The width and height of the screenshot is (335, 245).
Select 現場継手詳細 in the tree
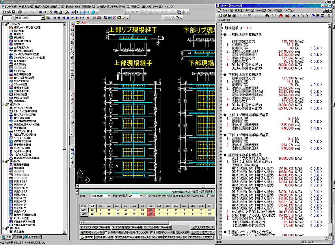pyautogui.click(x=21, y=165)
